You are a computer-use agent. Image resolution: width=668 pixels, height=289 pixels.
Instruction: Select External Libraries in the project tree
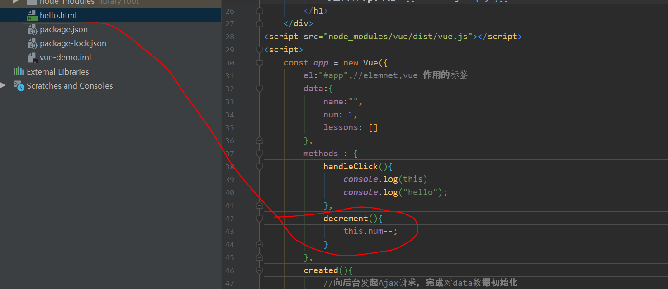point(58,71)
